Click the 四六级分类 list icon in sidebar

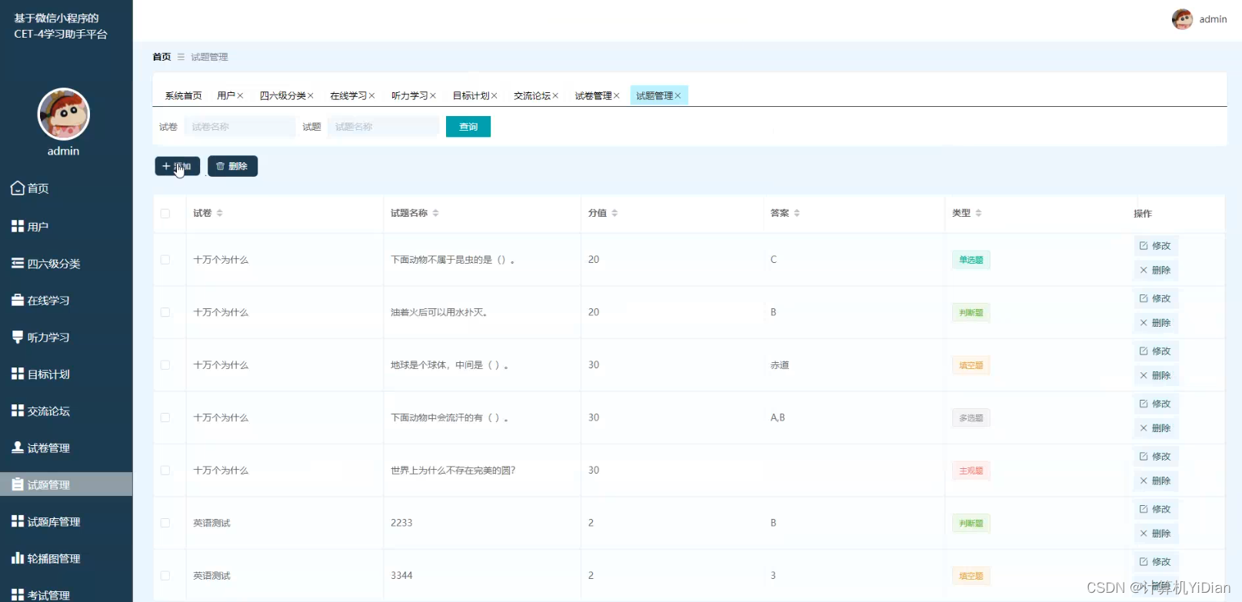click(x=18, y=263)
